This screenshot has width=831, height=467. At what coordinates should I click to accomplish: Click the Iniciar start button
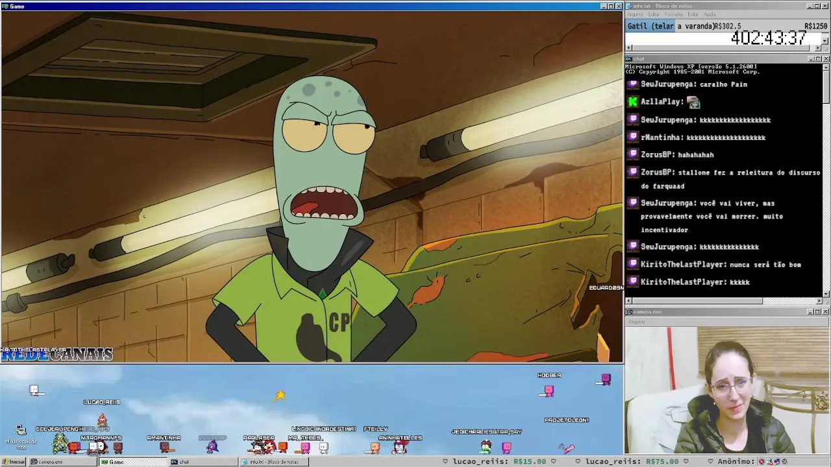14,462
